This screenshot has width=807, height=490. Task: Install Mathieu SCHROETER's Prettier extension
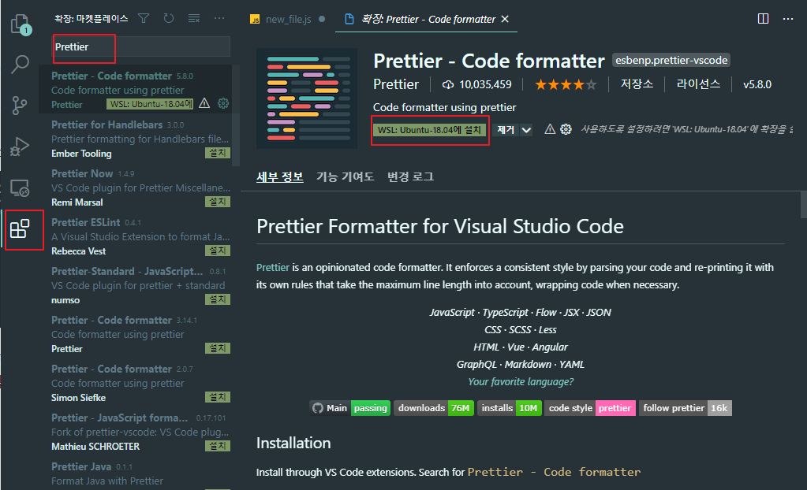tap(217, 446)
